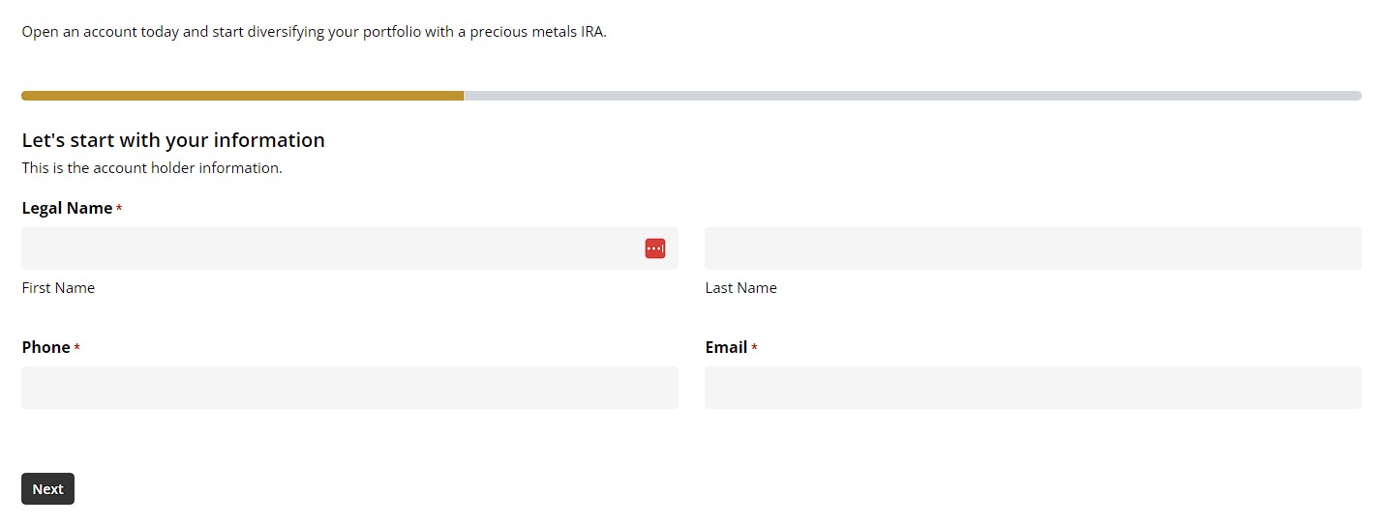Click the account holder information description
The height and width of the screenshot is (525, 1390).
point(152,168)
